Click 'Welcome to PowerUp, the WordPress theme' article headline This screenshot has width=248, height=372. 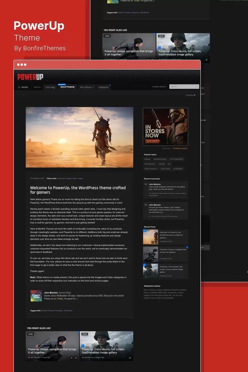point(78,190)
